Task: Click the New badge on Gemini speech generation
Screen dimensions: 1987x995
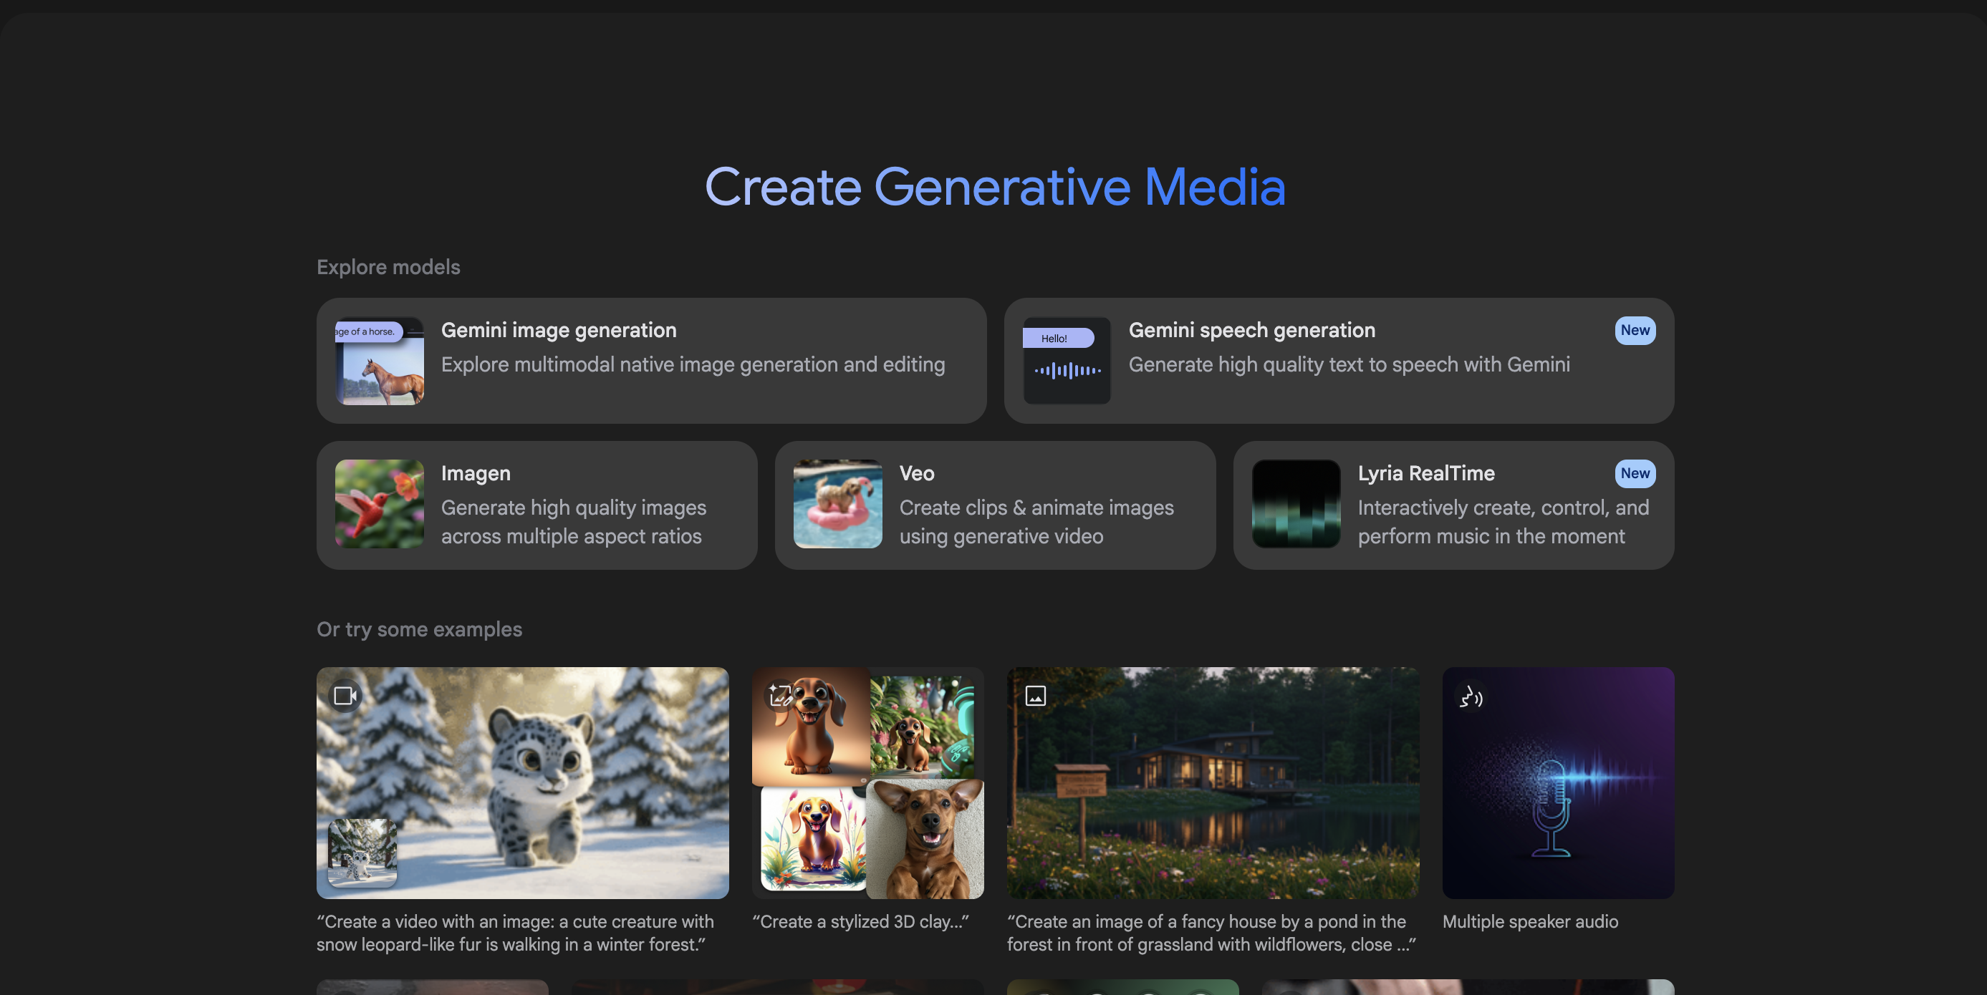Action: click(1635, 330)
